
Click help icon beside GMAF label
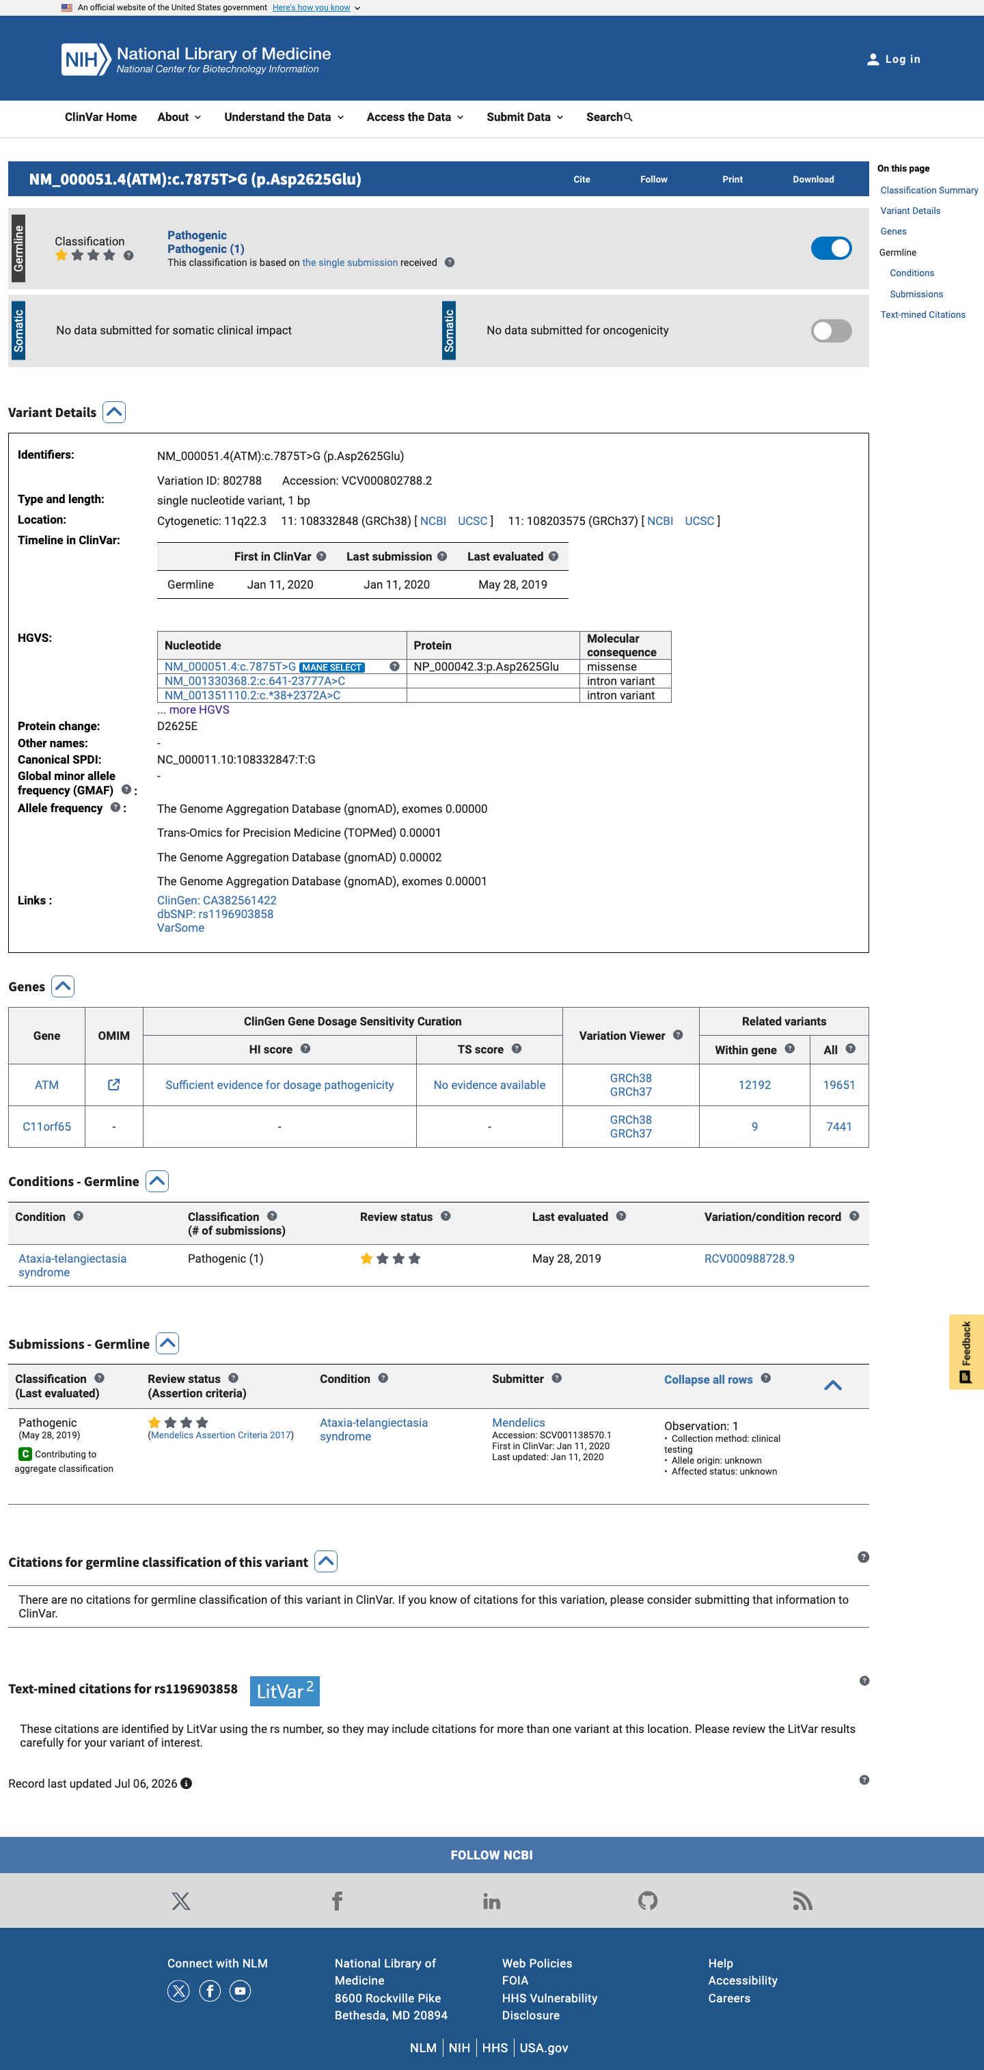click(126, 790)
